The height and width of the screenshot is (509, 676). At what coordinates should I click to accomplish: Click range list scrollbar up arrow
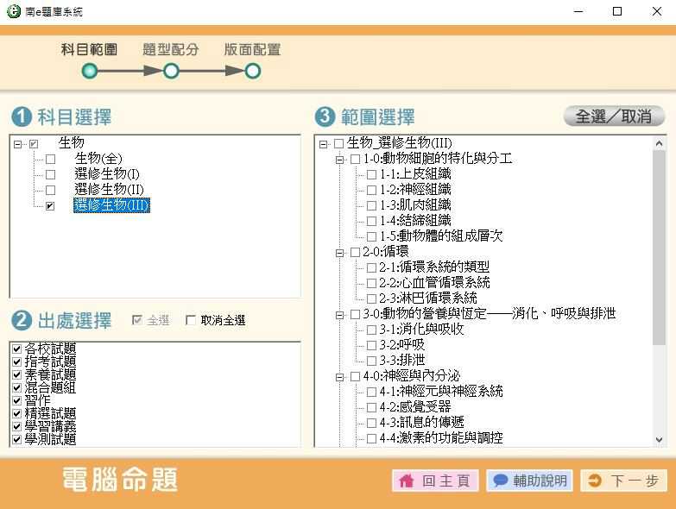(659, 143)
